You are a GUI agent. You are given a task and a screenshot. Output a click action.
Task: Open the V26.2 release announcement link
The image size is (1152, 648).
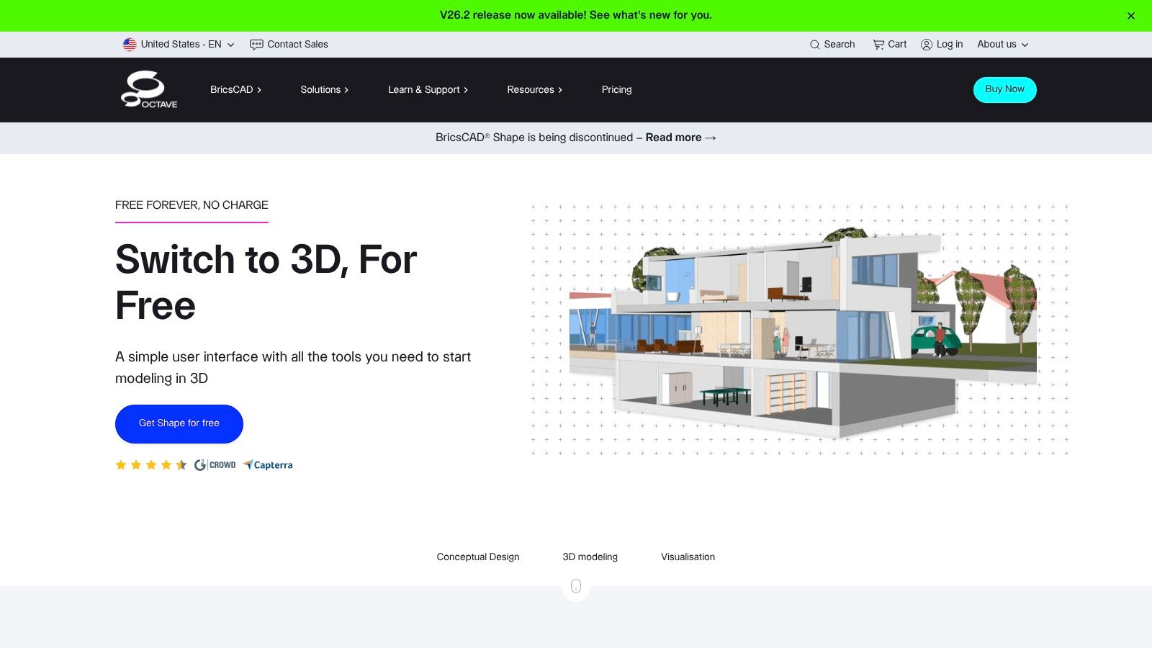[x=575, y=15]
